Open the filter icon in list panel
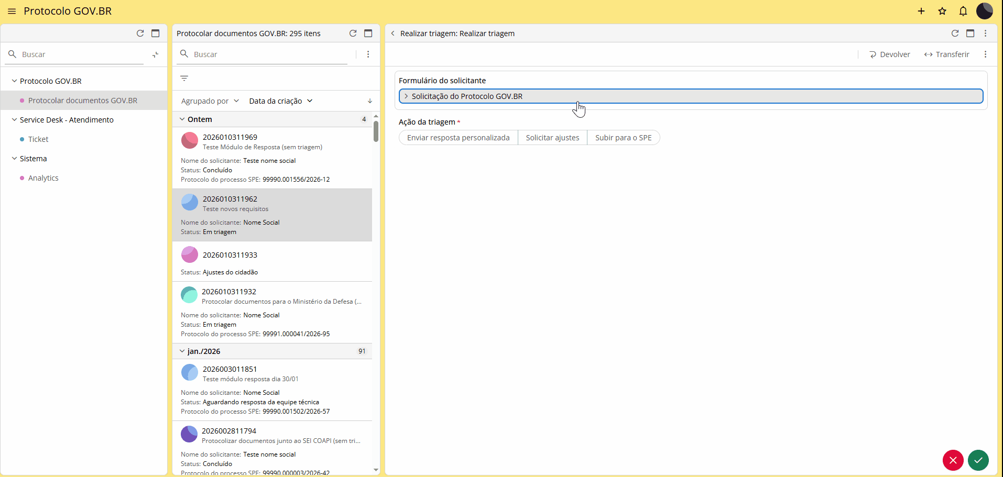This screenshot has height=477, width=1003. click(x=184, y=78)
